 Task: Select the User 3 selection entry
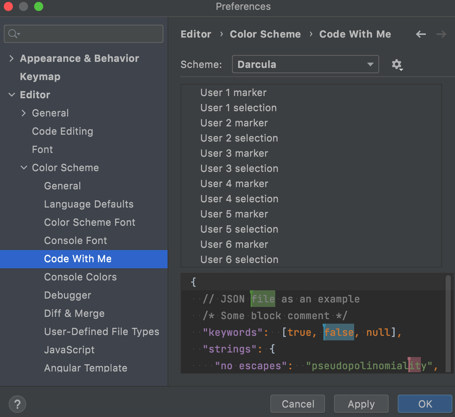(x=239, y=168)
